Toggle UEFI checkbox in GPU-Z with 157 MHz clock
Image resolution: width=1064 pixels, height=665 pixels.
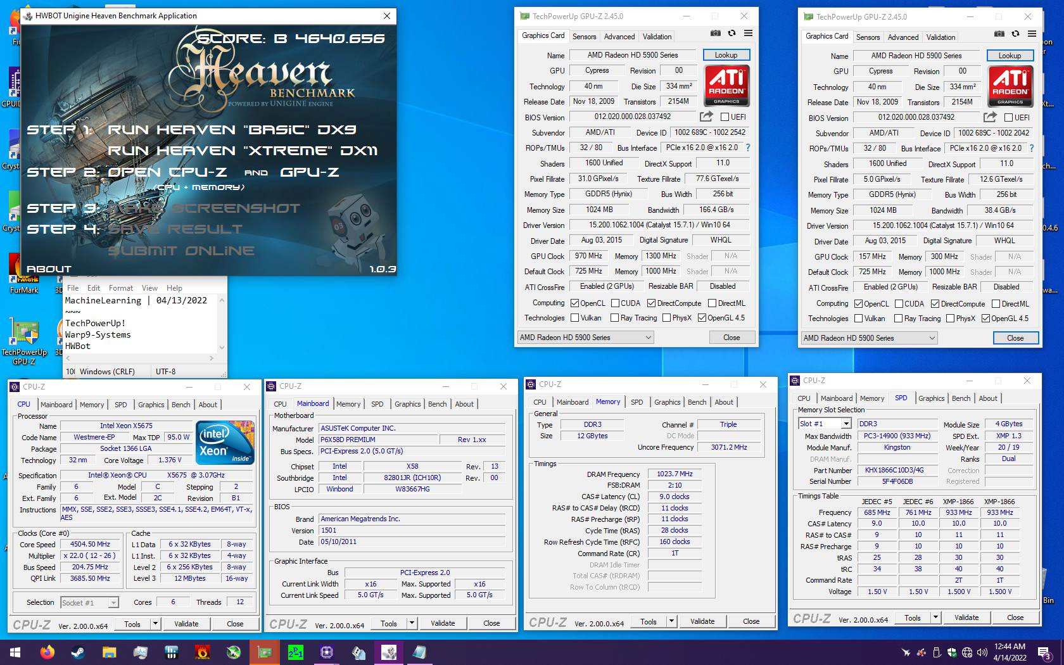pos(1009,118)
